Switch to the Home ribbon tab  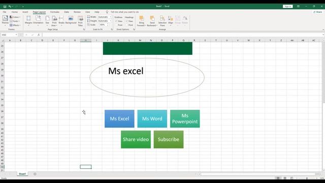coord(15,12)
